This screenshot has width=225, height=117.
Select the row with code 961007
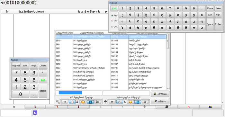(111, 64)
